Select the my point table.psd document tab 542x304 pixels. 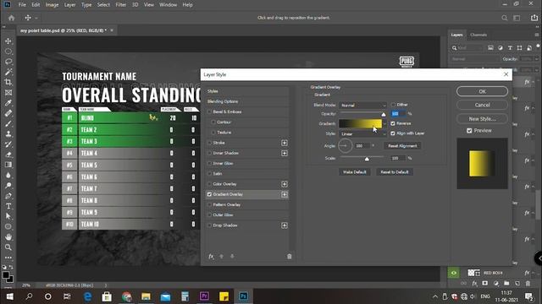point(64,30)
